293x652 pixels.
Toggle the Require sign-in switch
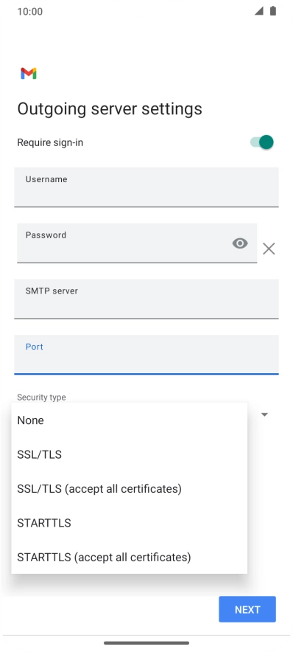tap(262, 142)
